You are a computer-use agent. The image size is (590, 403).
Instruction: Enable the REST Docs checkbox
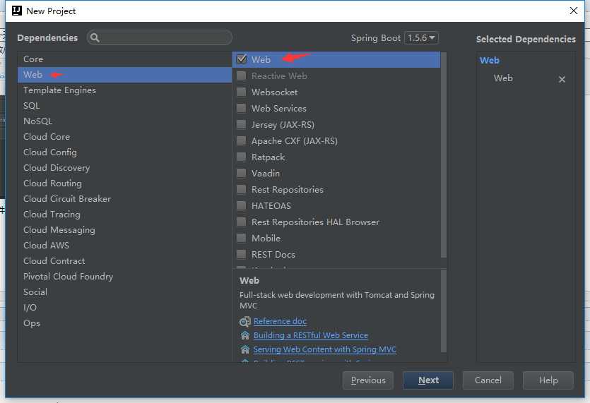point(241,254)
